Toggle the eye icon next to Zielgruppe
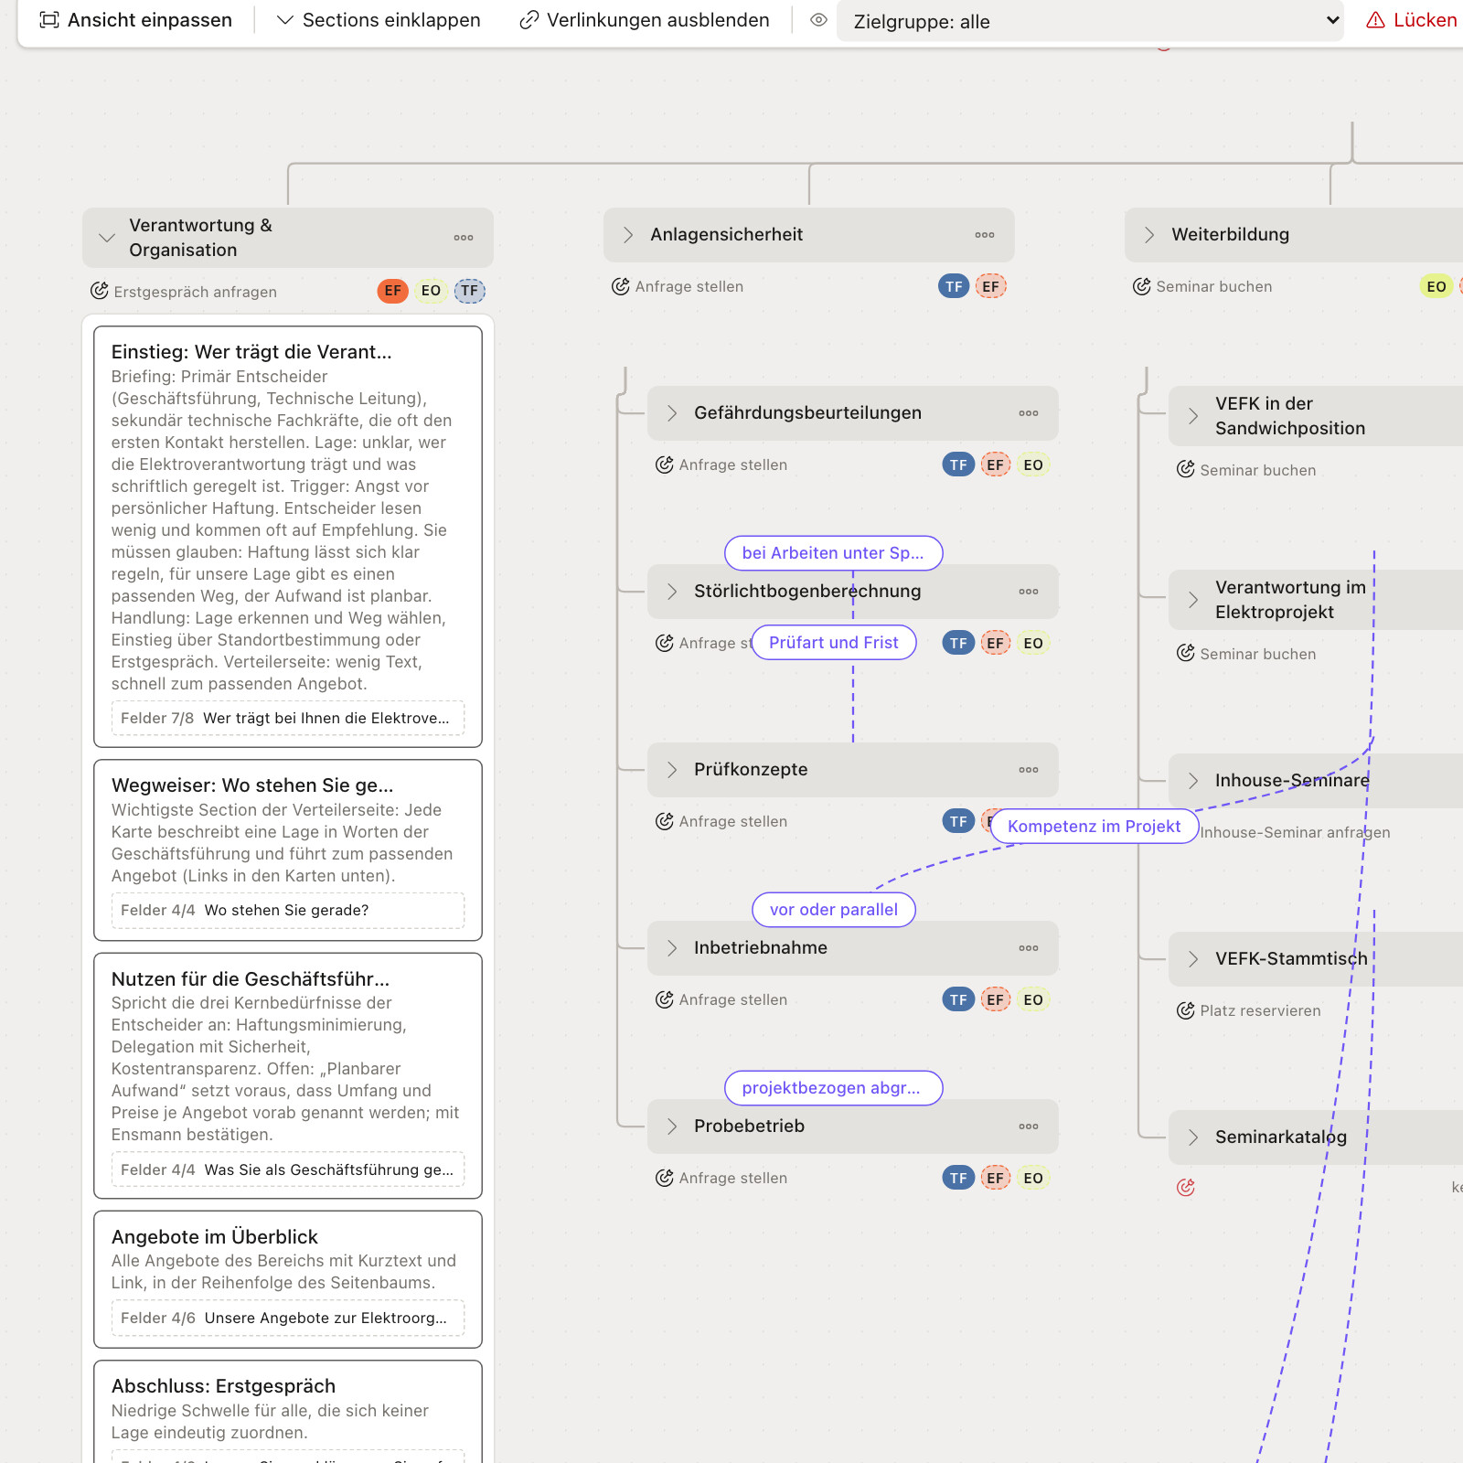This screenshot has height=1463, width=1463. [x=818, y=20]
